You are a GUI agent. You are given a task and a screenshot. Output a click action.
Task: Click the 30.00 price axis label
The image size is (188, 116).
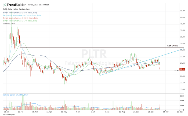click(x=182, y=50)
